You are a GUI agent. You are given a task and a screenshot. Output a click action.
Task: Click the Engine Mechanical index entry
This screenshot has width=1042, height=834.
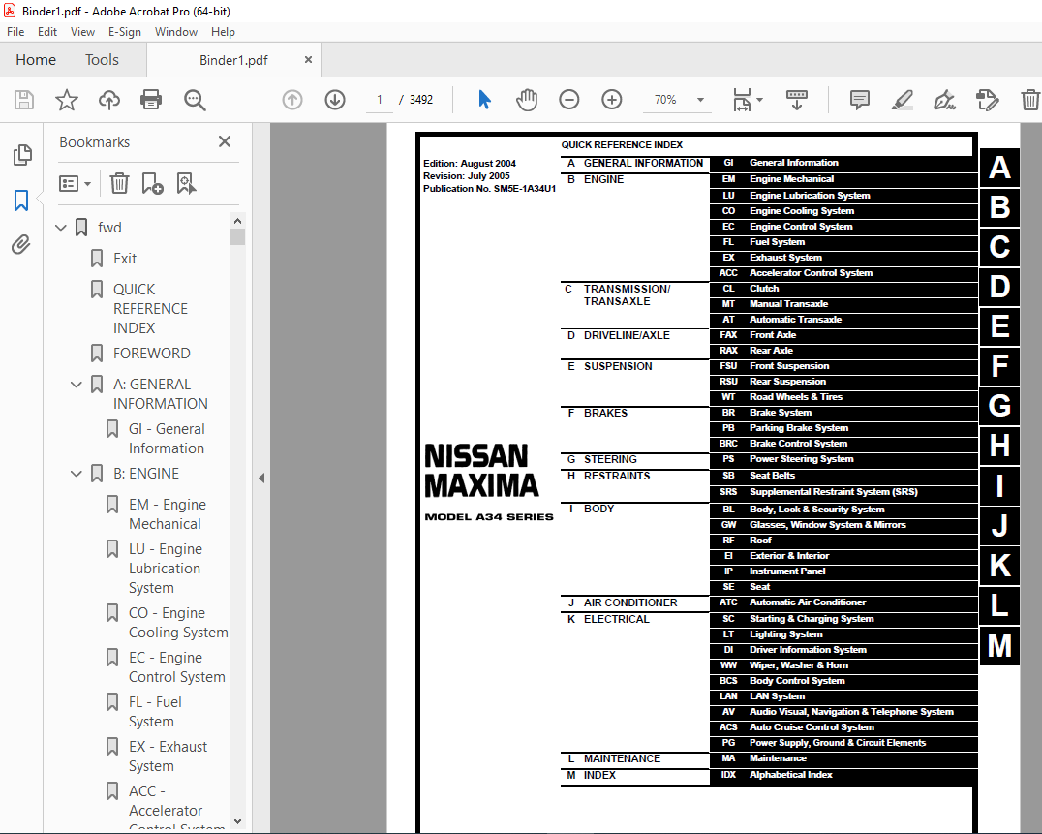791,179
